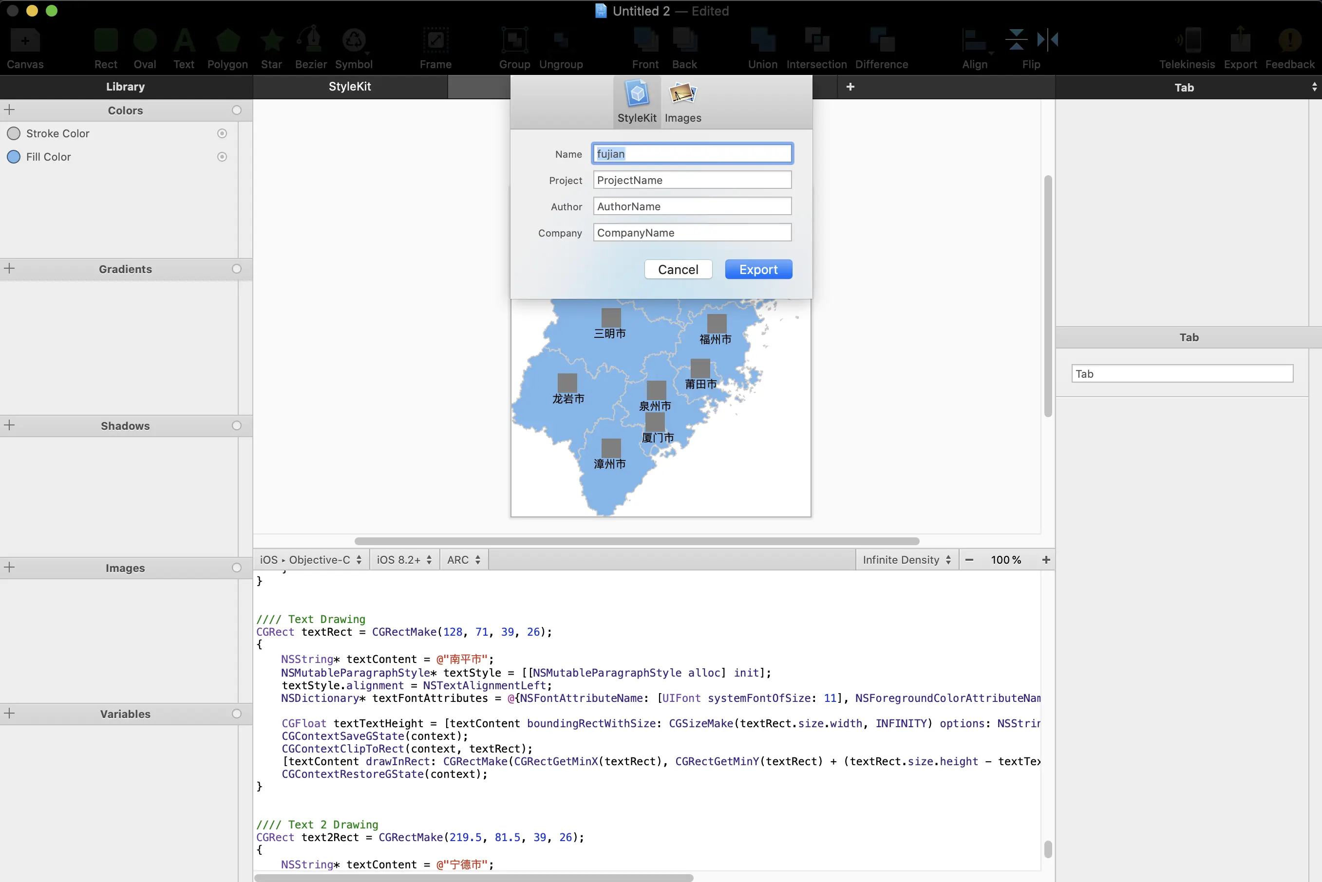Image resolution: width=1322 pixels, height=882 pixels.
Task: Select the StyleKit canvas tab
Action: [349, 87]
